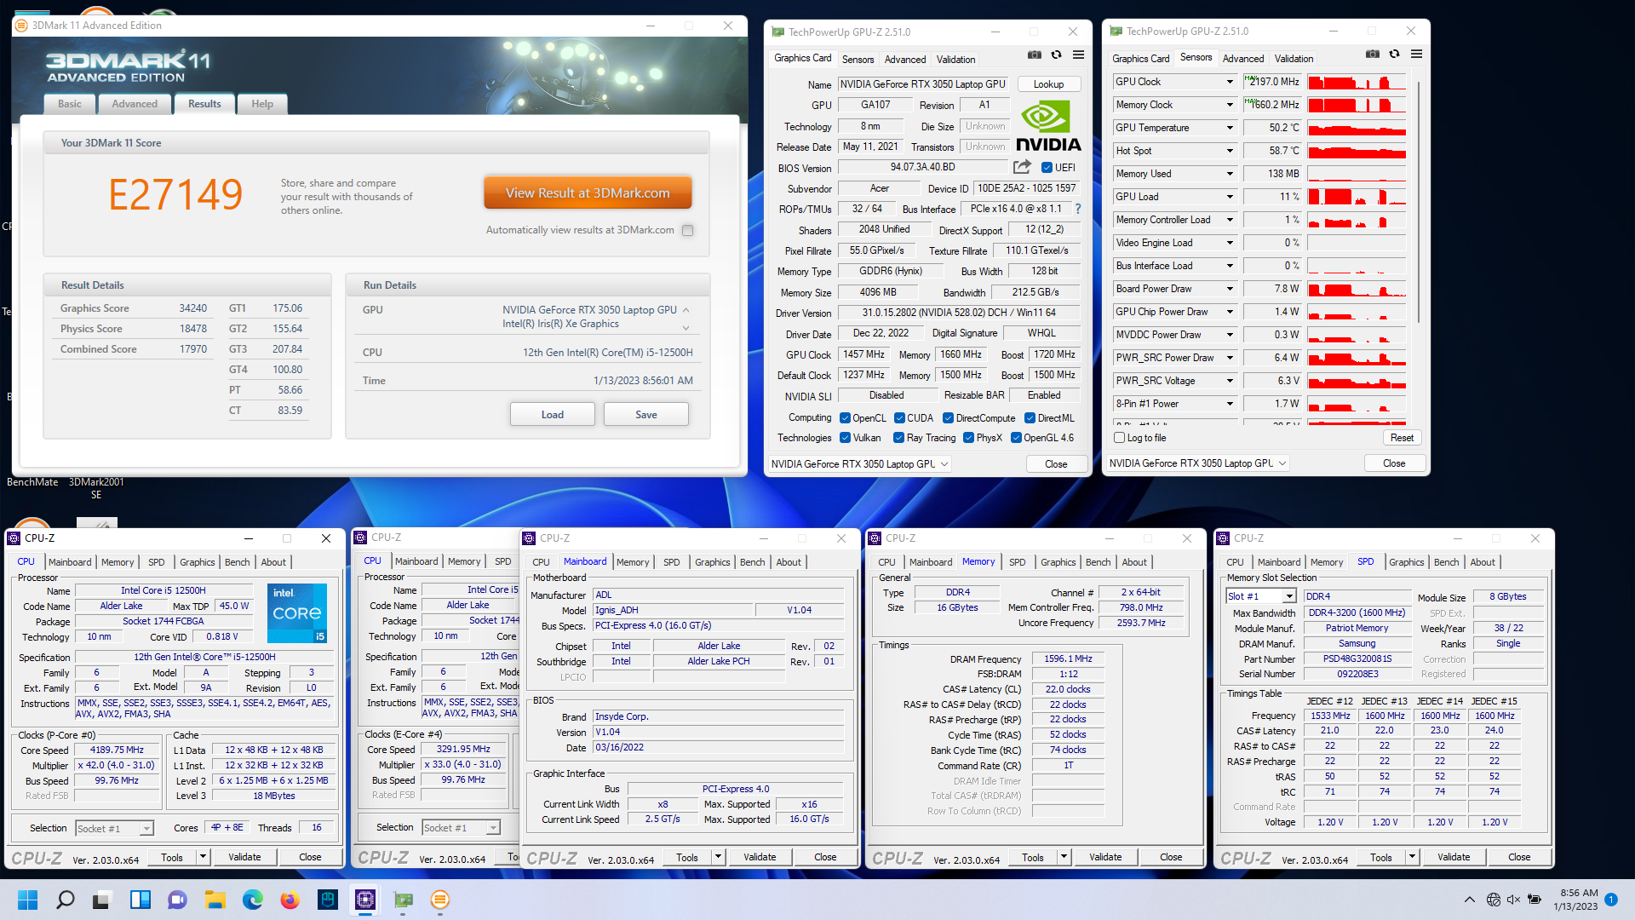Viewport: 1635px width, 920px height.
Task: Open the Chat app on taskbar
Action: [x=177, y=900]
